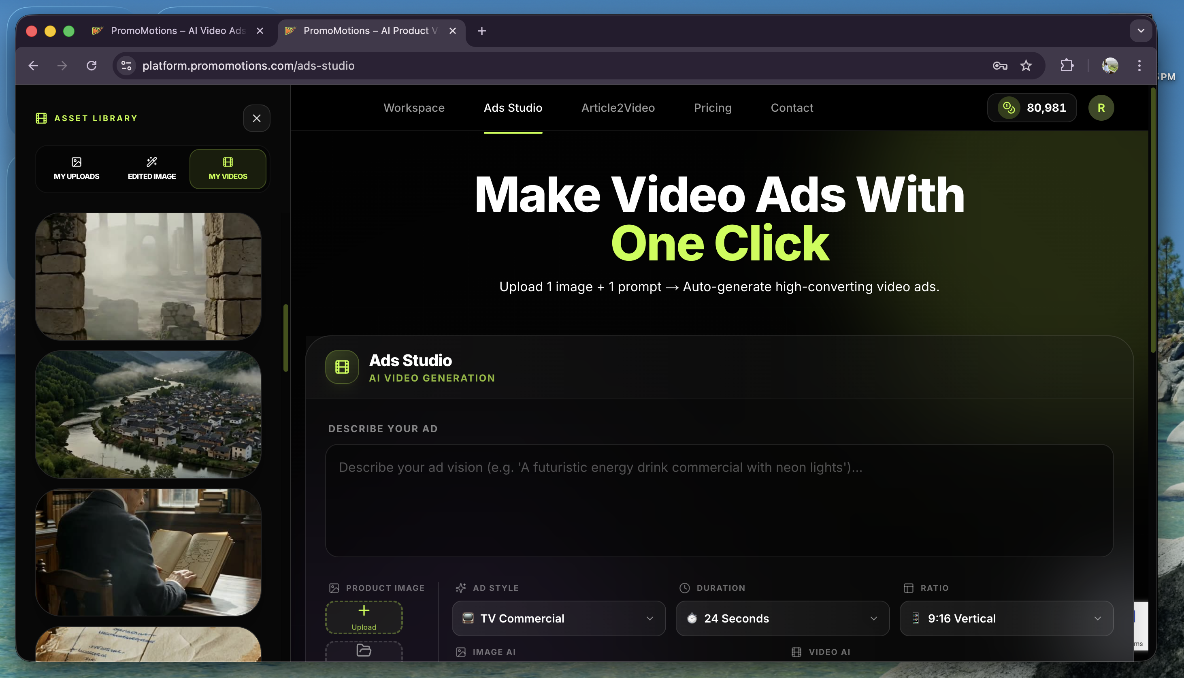The height and width of the screenshot is (678, 1184).
Task: Click the Ads Studio film icon
Action: [x=342, y=367]
